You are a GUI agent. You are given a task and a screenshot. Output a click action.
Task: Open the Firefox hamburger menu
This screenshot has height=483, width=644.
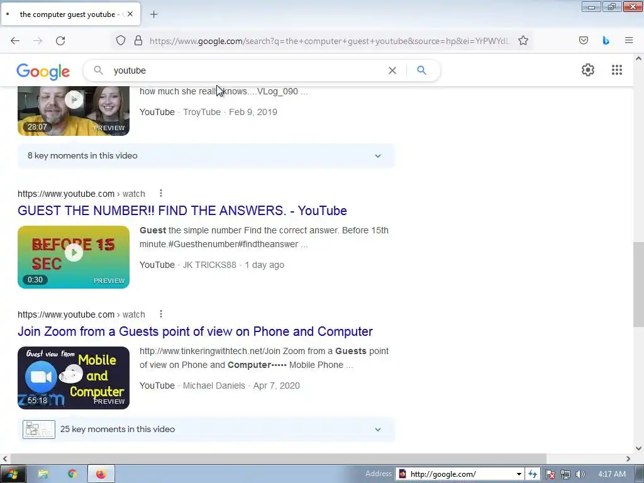click(629, 40)
